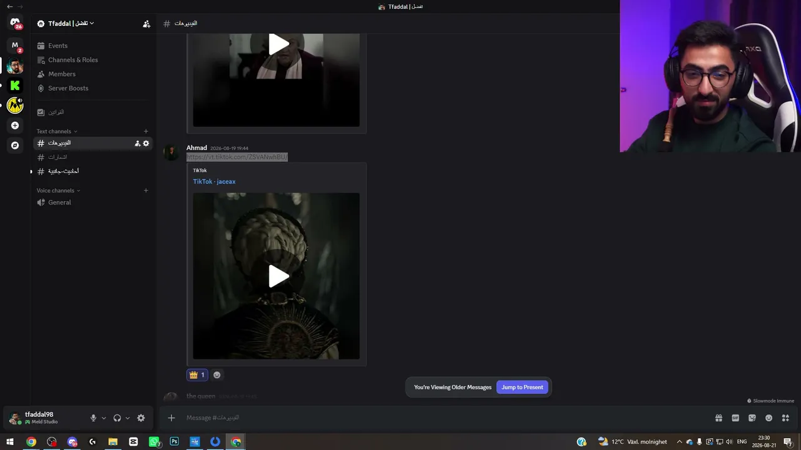Viewport: 801px width, 450px height.
Task: Collapse the Voice channels category
Action: [x=58, y=191]
